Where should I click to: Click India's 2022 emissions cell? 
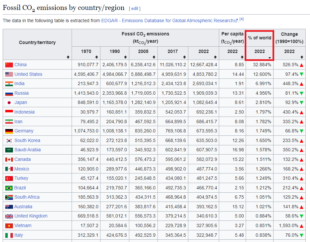(x=204, y=84)
